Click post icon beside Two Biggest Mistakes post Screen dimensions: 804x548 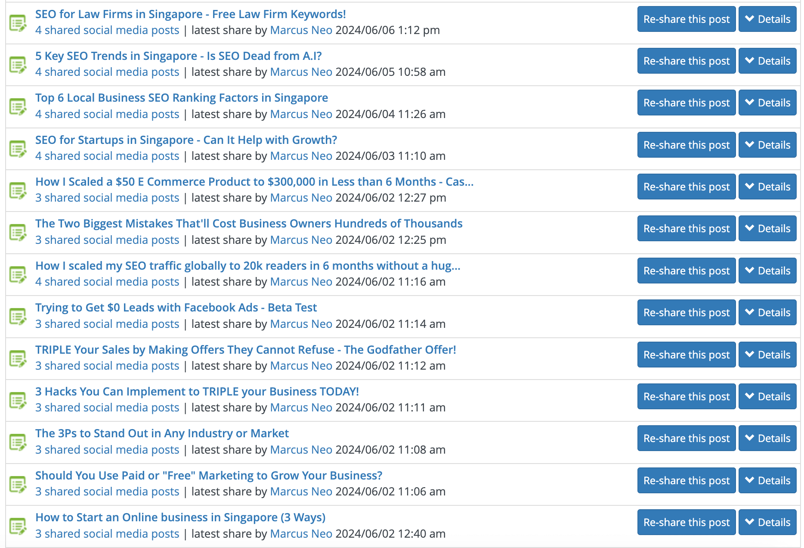pyautogui.click(x=18, y=232)
